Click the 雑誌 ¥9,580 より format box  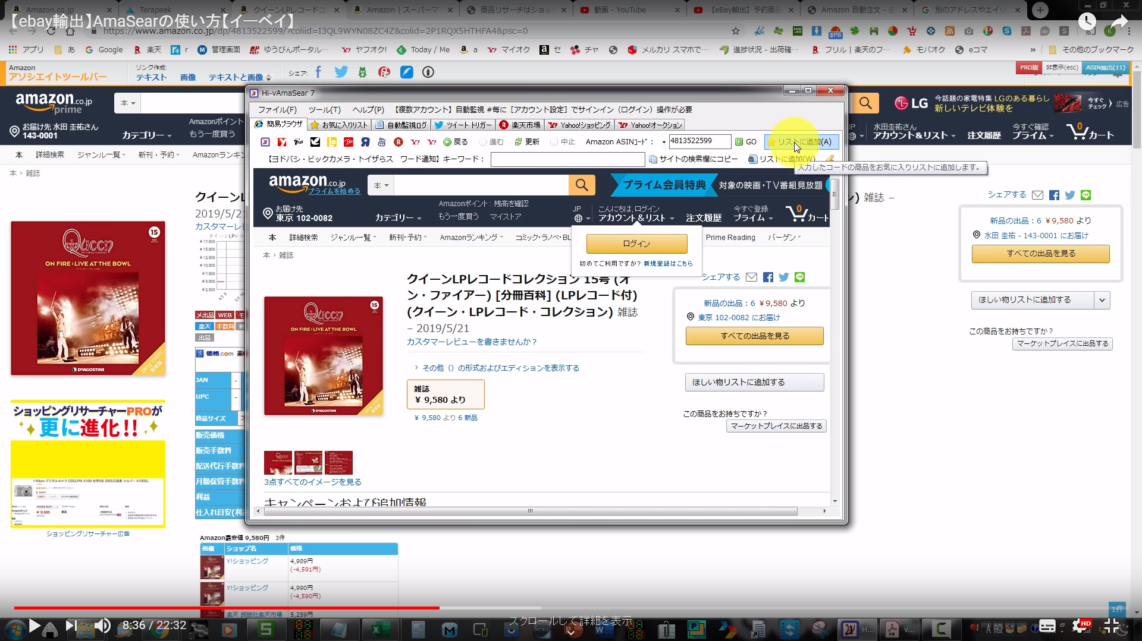pyautogui.click(x=445, y=394)
